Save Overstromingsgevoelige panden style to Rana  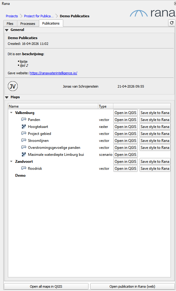(x=155, y=148)
